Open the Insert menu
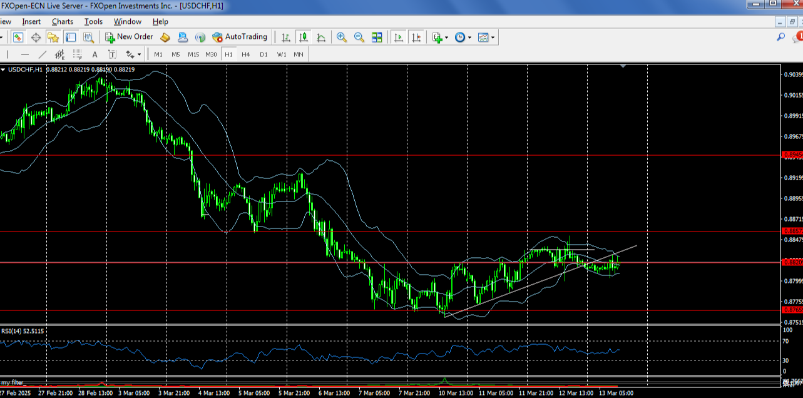The width and height of the screenshot is (803, 398). 31,21
